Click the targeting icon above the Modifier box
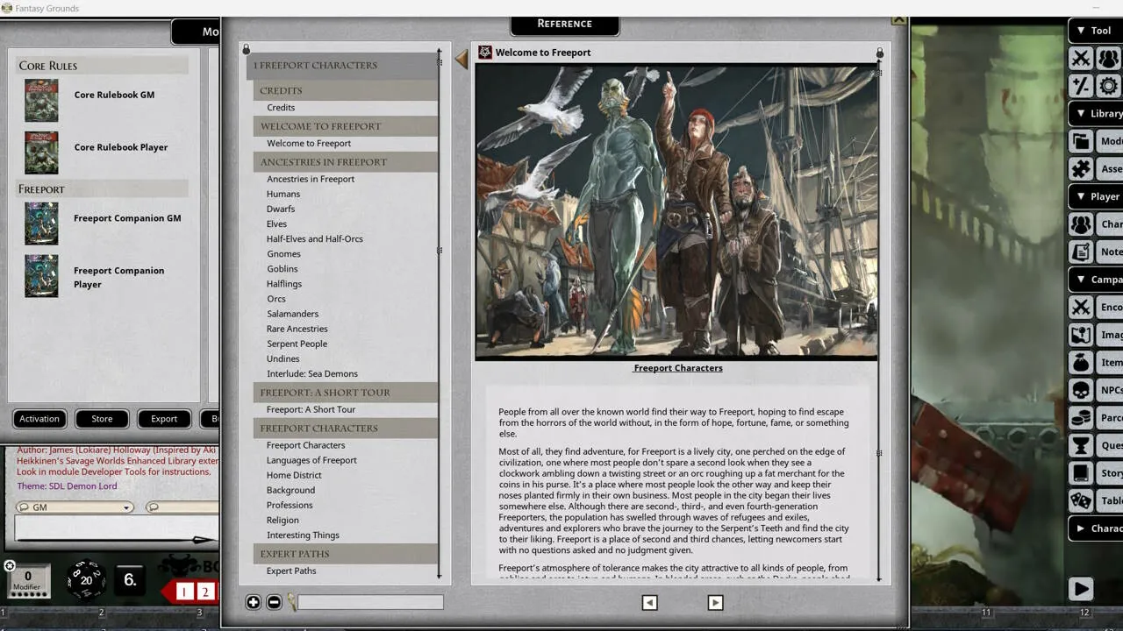The width and height of the screenshot is (1123, 631). pyautogui.click(x=10, y=566)
